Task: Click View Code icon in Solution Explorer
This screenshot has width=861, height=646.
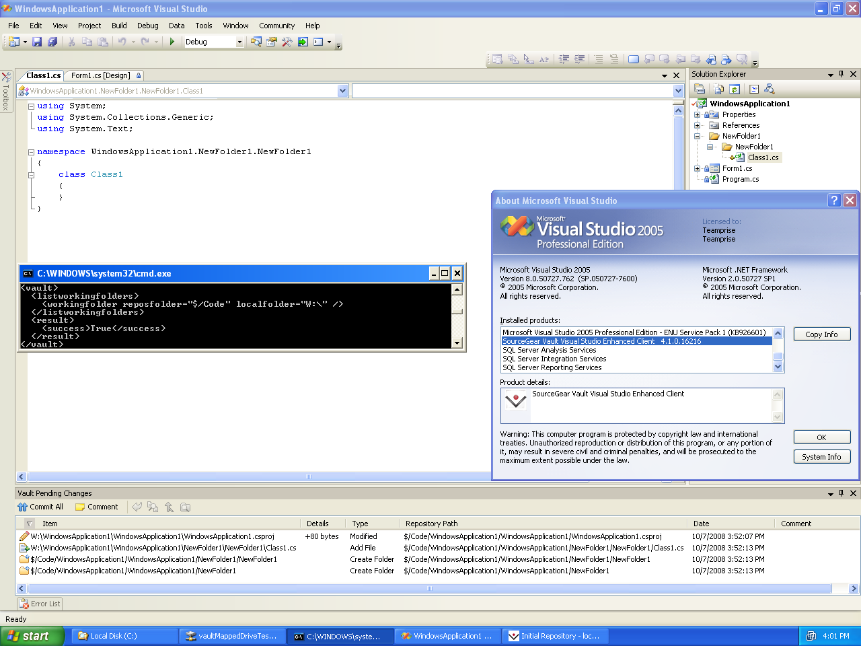Action: coord(754,89)
